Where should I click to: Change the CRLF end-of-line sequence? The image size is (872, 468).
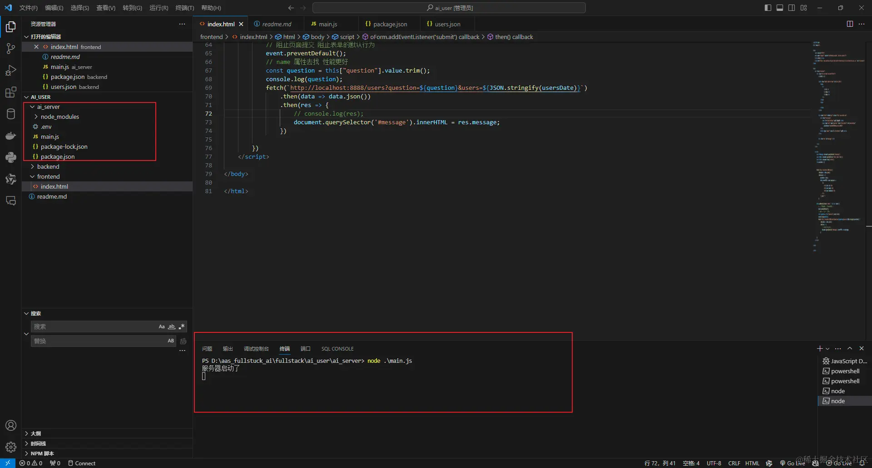(x=734, y=463)
